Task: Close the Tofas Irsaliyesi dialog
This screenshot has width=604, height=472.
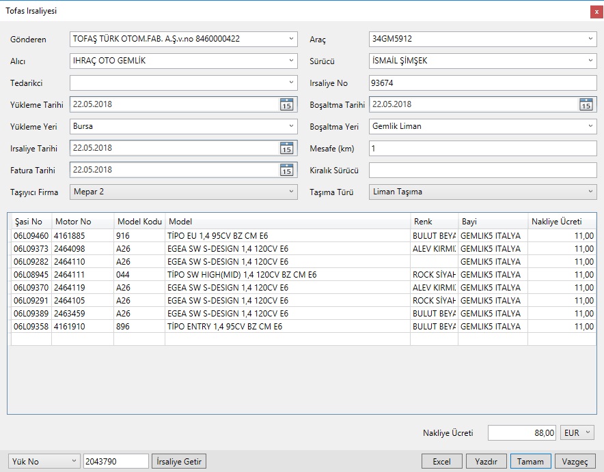Action: coord(596,12)
